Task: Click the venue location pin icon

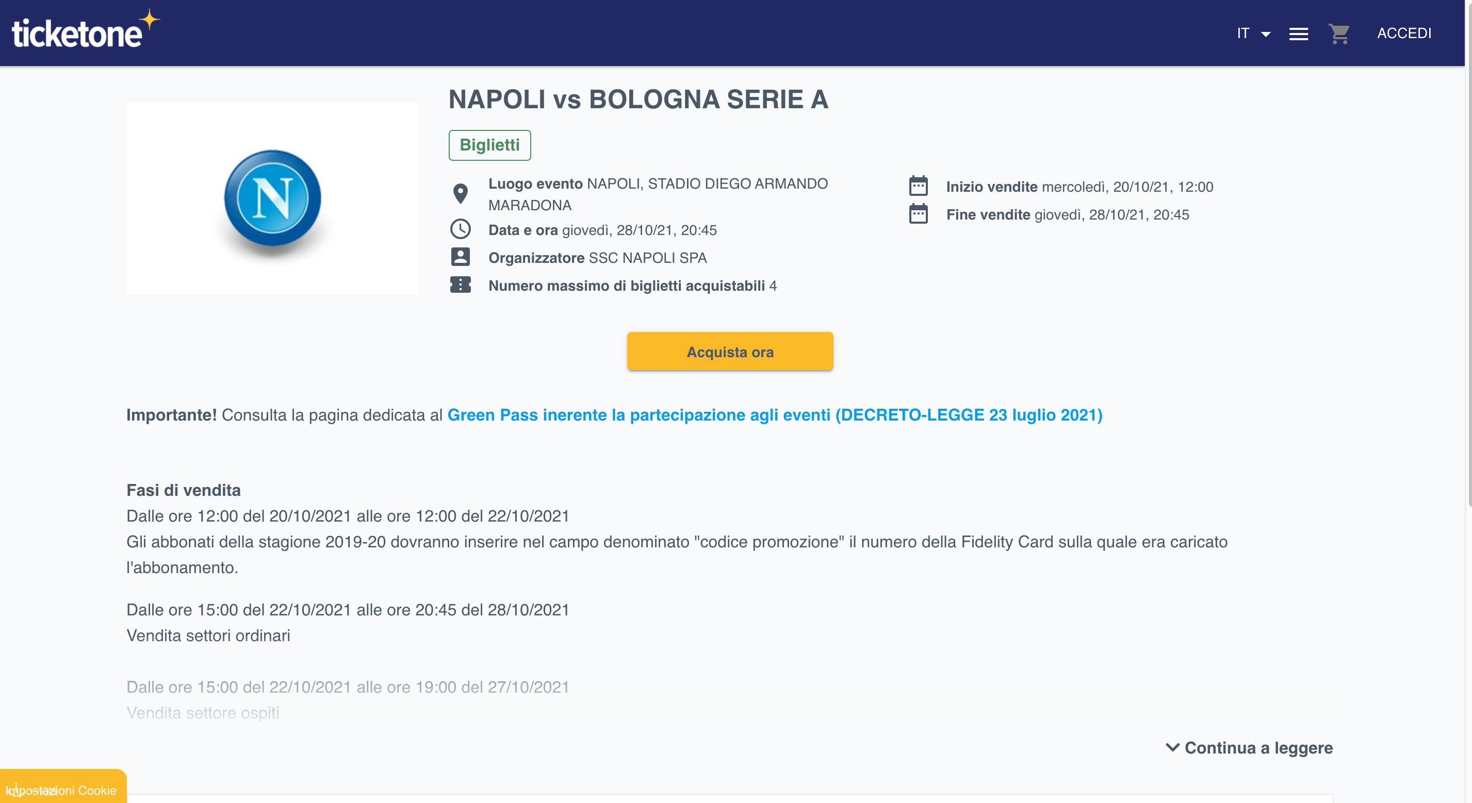Action: click(460, 194)
